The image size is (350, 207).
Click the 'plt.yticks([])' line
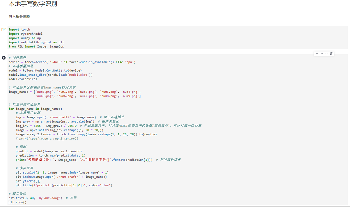click(x=28, y=181)
